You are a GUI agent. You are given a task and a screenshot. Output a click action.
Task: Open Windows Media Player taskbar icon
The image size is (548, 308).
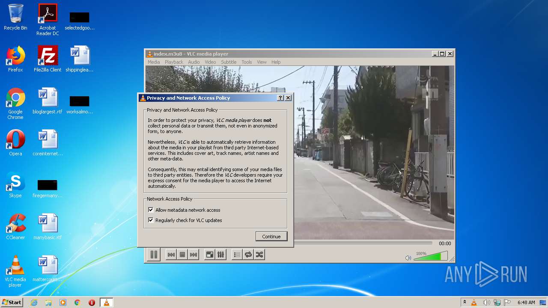click(x=63, y=302)
